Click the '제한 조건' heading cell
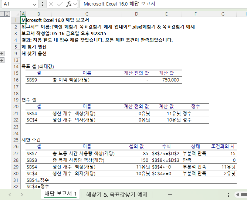The height and width of the screenshot is (200, 247). pyautogui.click(x=31, y=140)
